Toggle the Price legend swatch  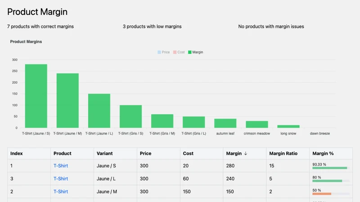click(x=159, y=52)
